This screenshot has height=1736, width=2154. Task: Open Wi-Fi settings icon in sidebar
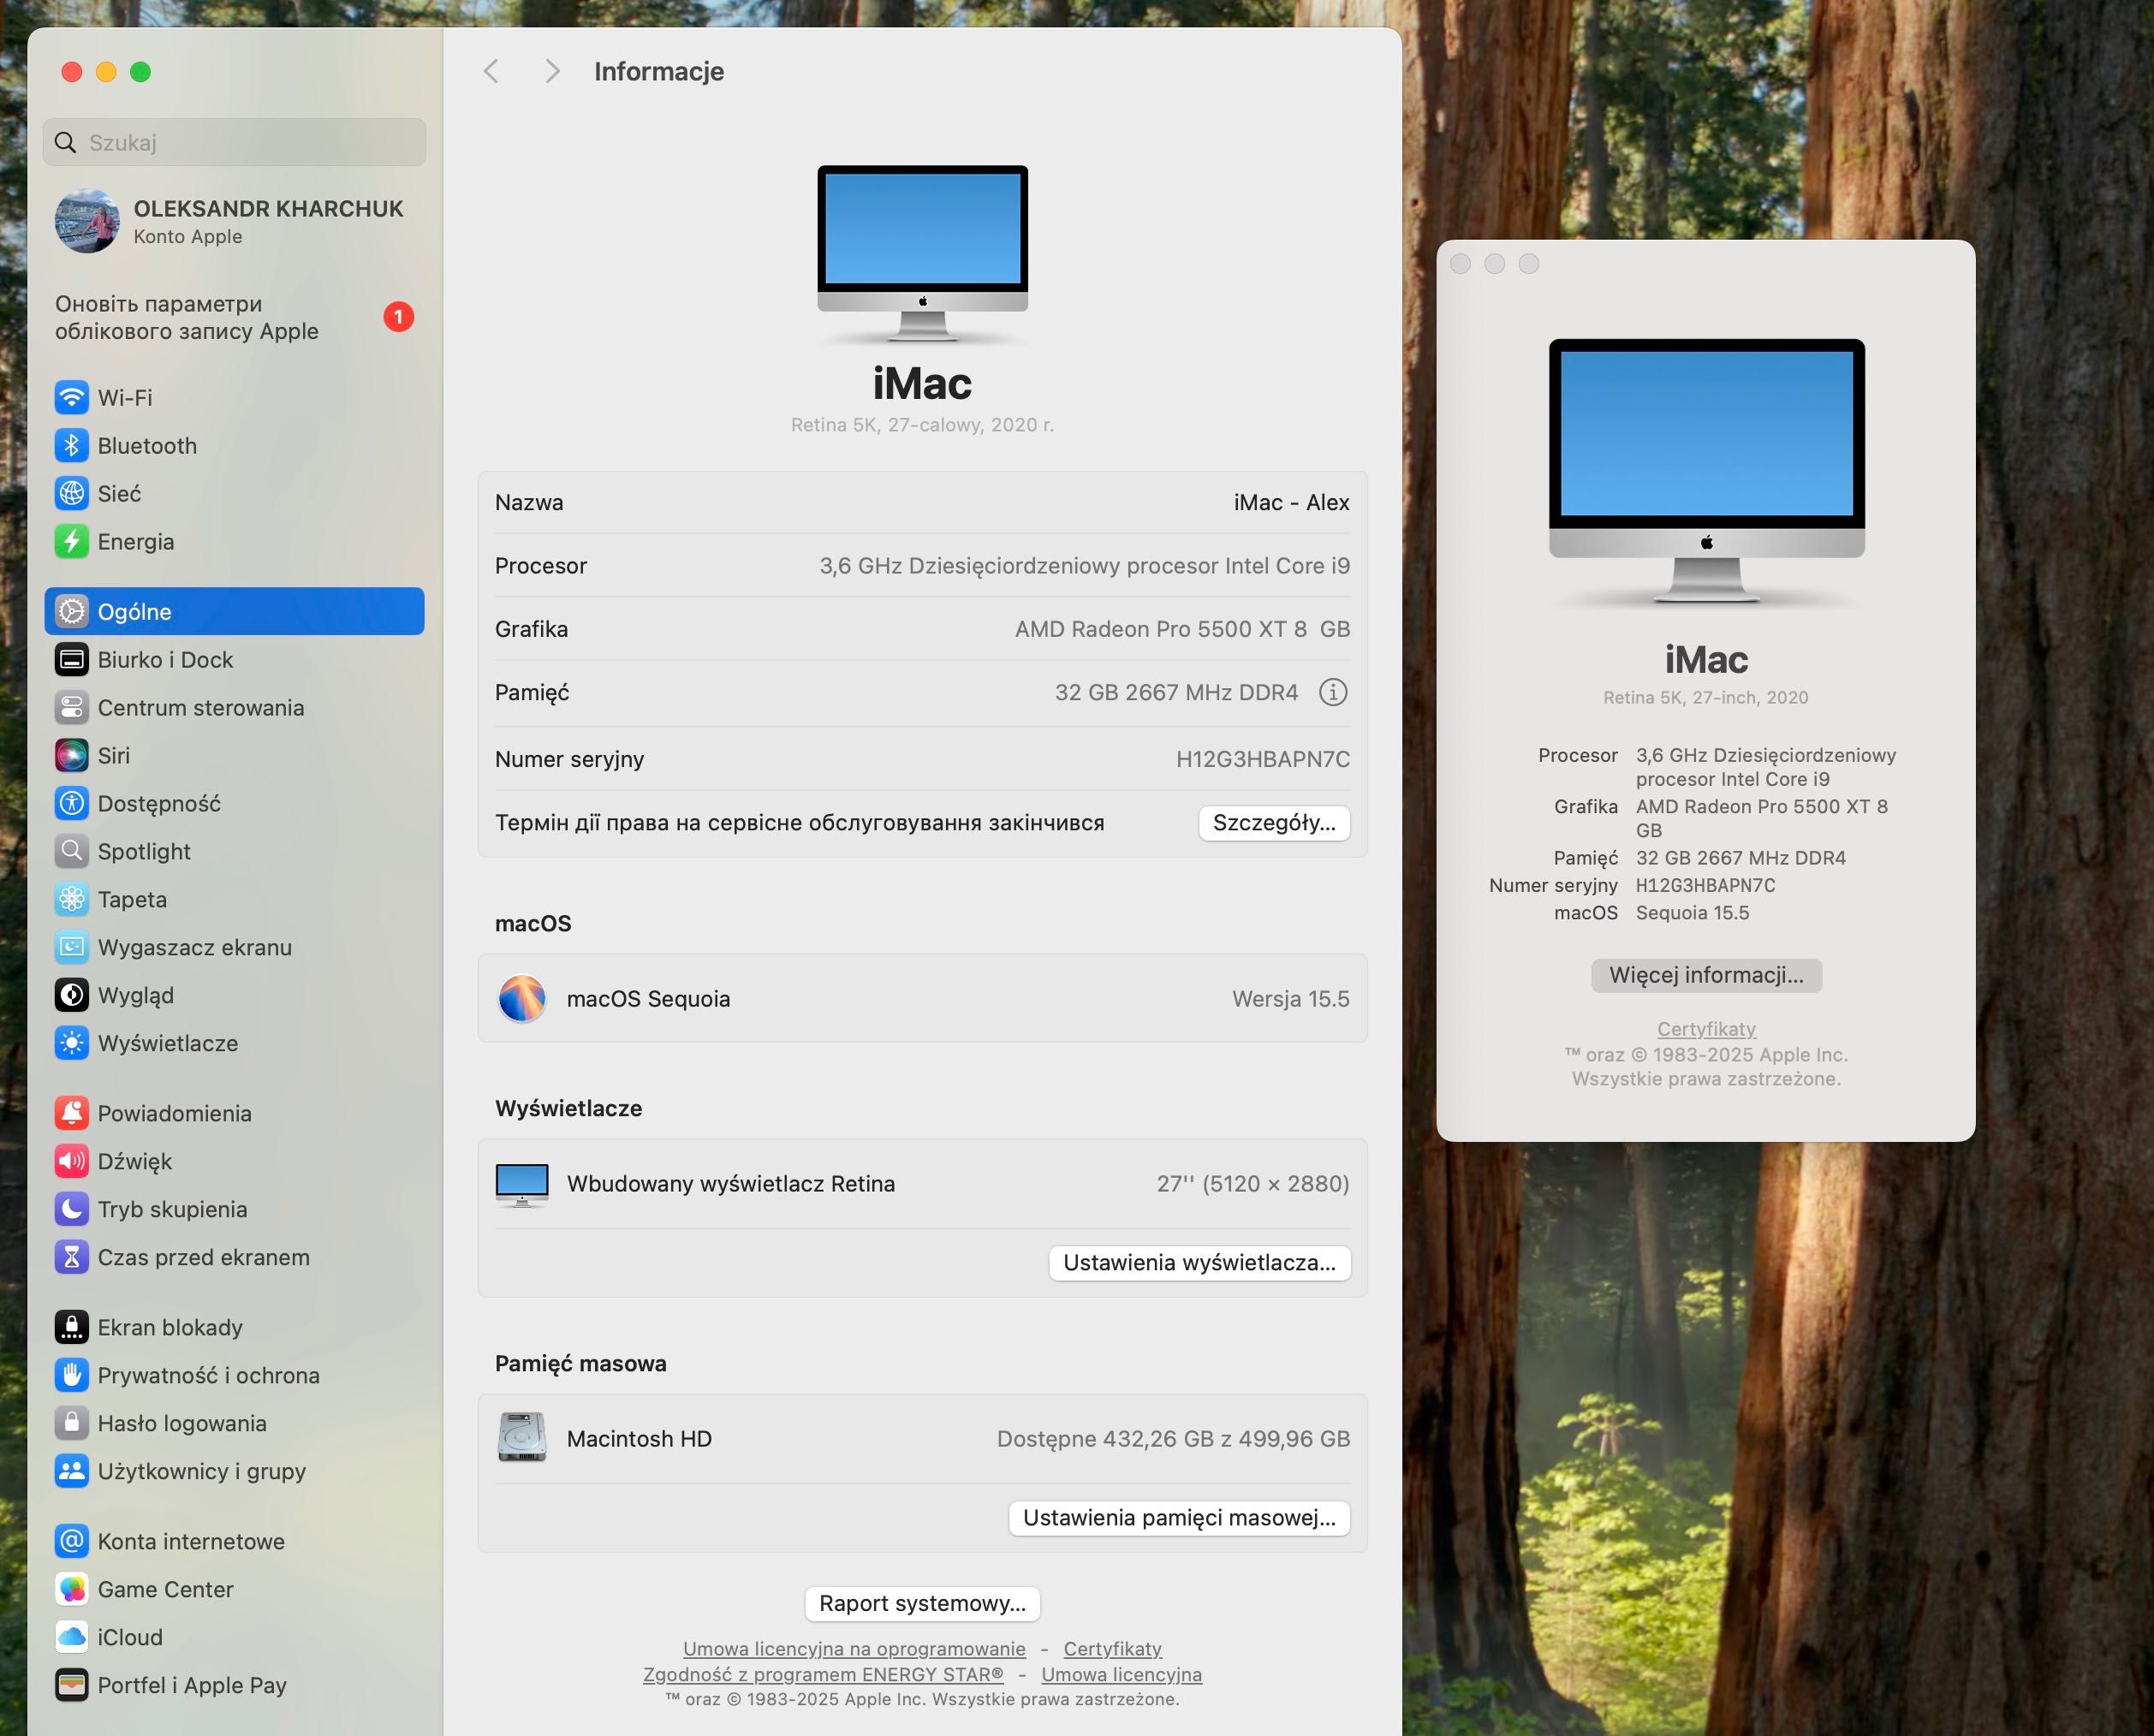[71, 398]
